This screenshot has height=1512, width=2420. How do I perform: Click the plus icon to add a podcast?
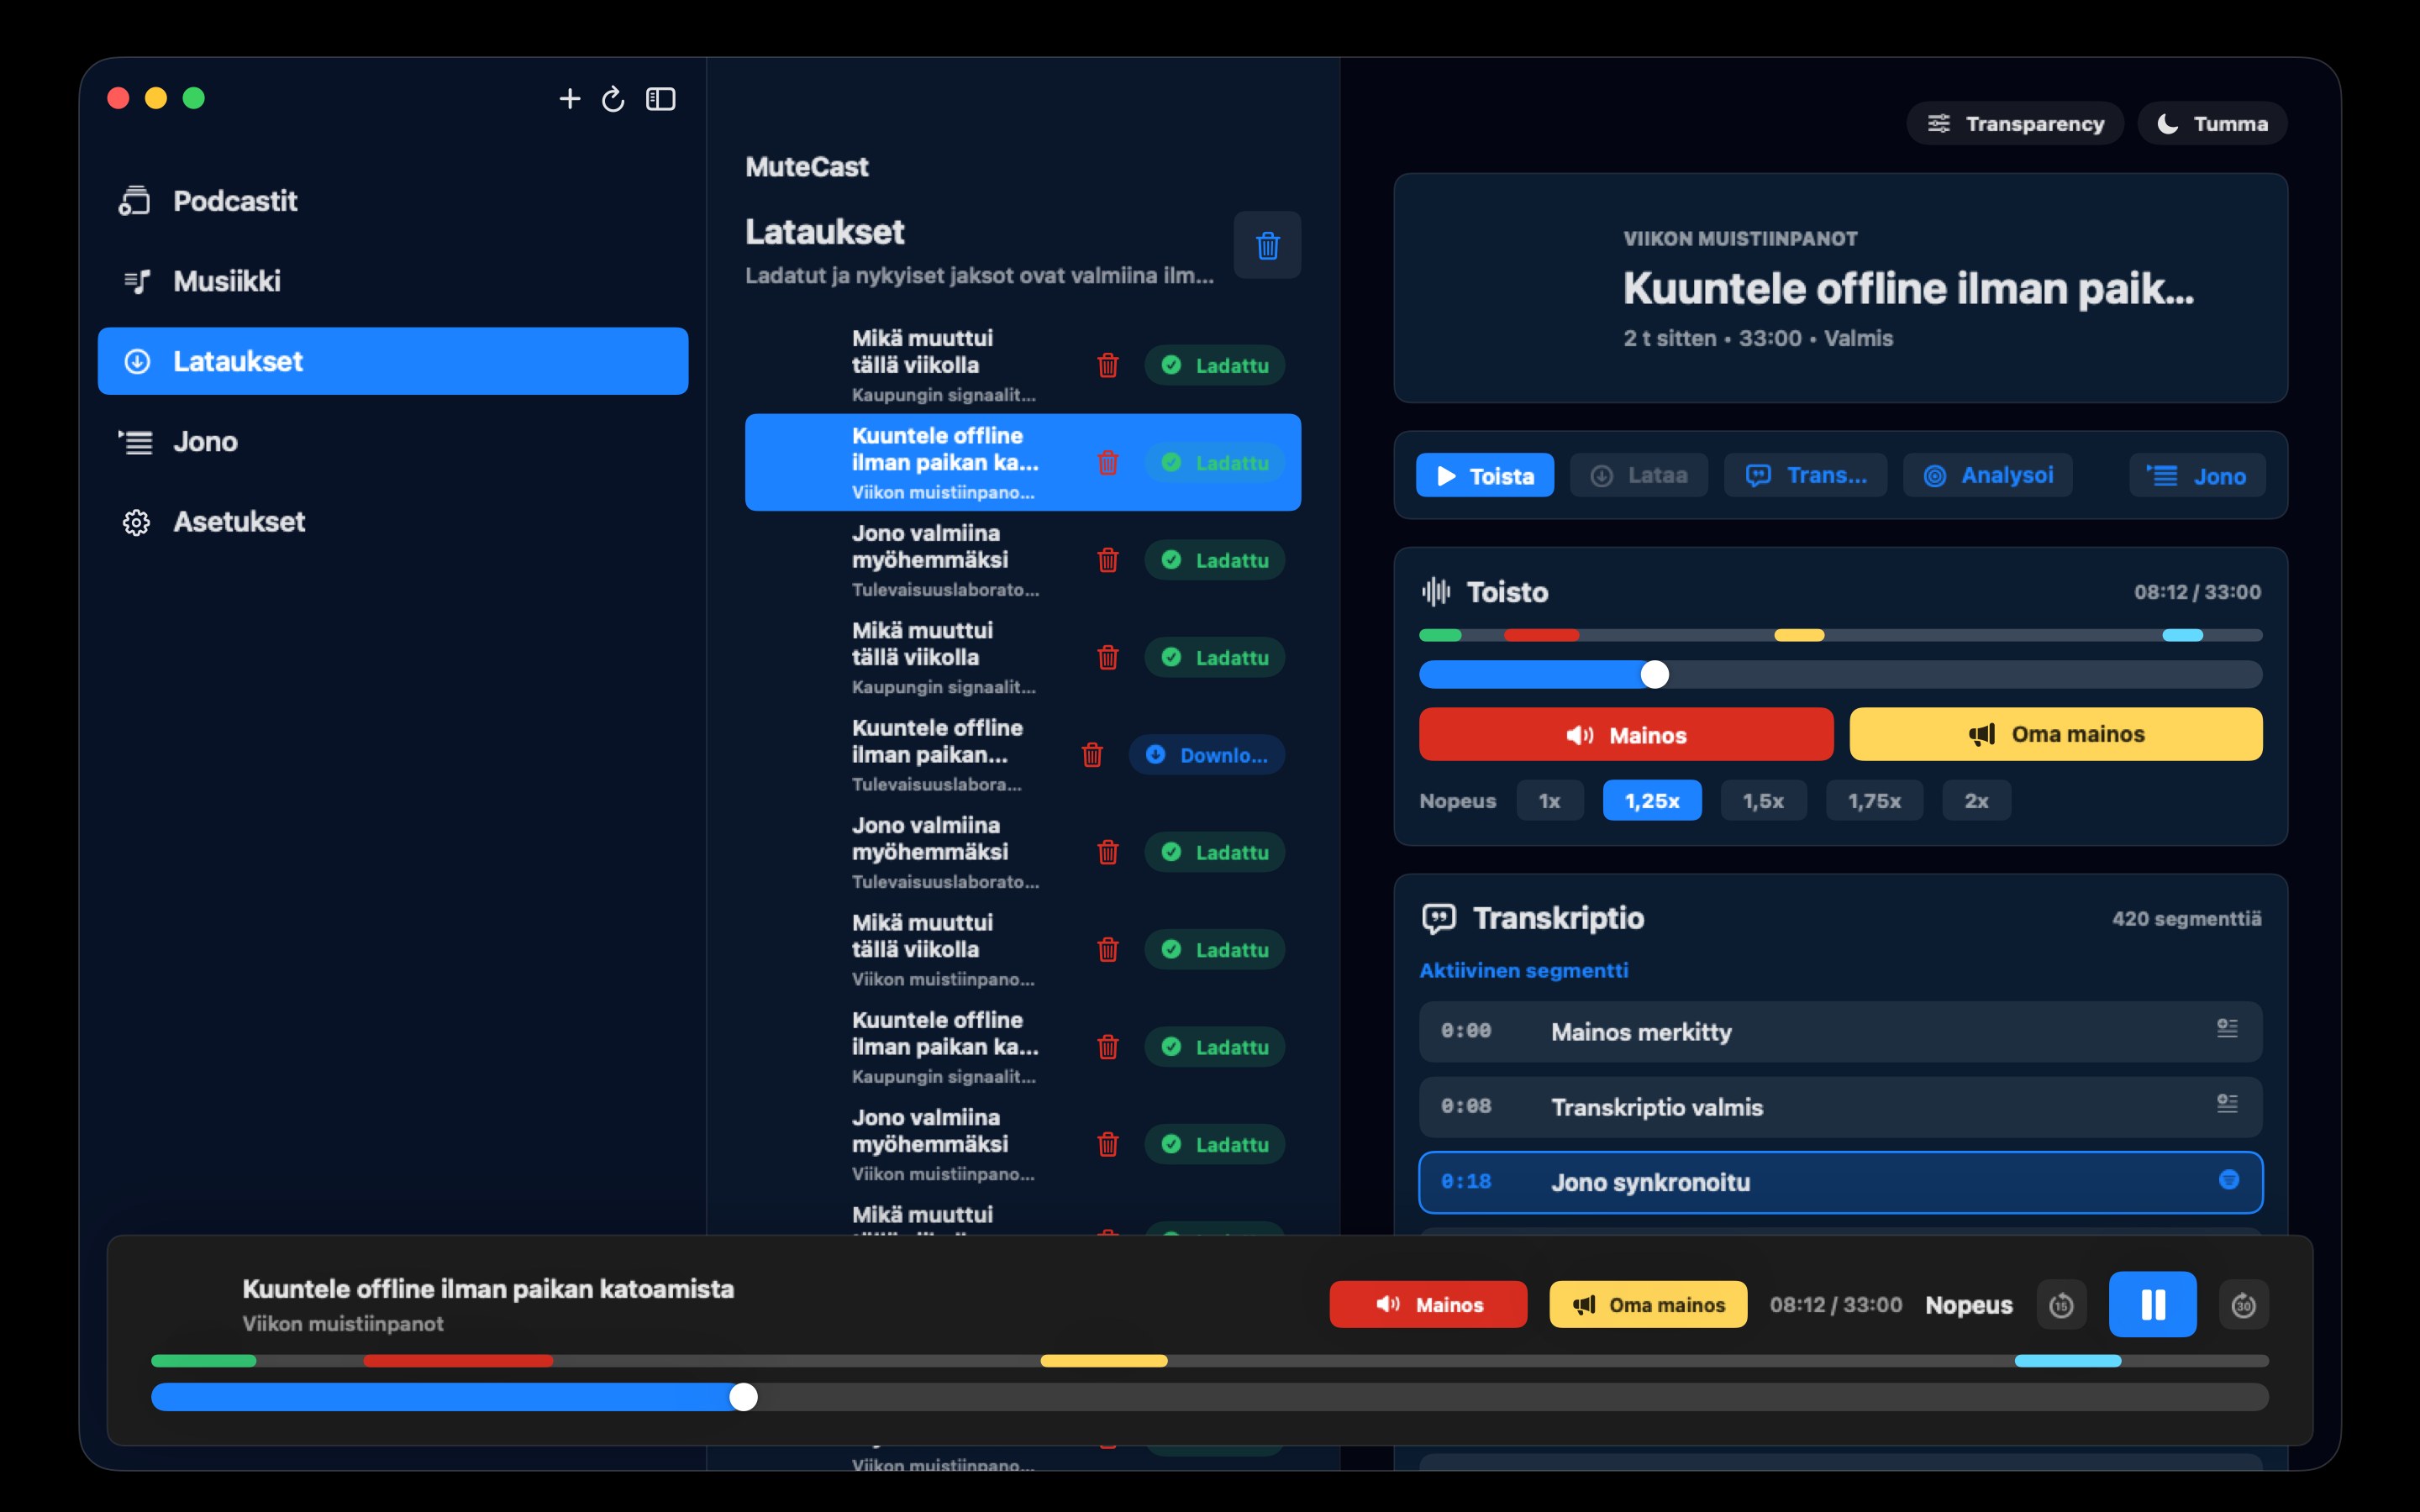(x=569, y=98)
